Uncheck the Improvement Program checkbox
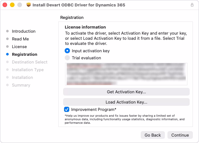This screenshot has height=143, width=199. pyautogui.click(x=67, y=109)
